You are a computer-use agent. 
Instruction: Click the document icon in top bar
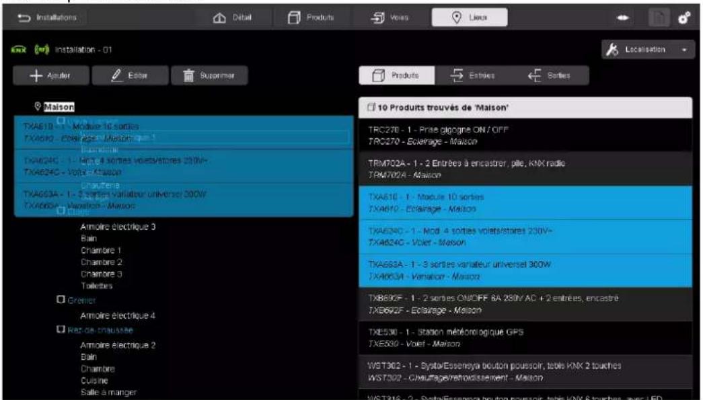659,18
